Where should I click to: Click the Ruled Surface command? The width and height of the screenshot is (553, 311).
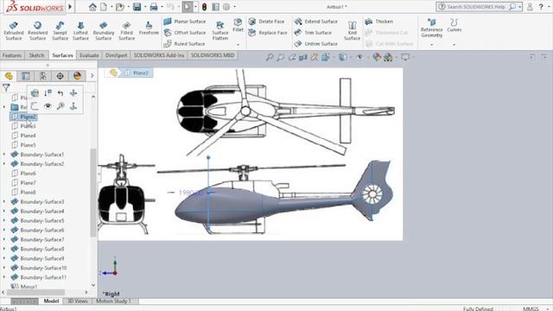pyautogui.click(x=184, y=44)
